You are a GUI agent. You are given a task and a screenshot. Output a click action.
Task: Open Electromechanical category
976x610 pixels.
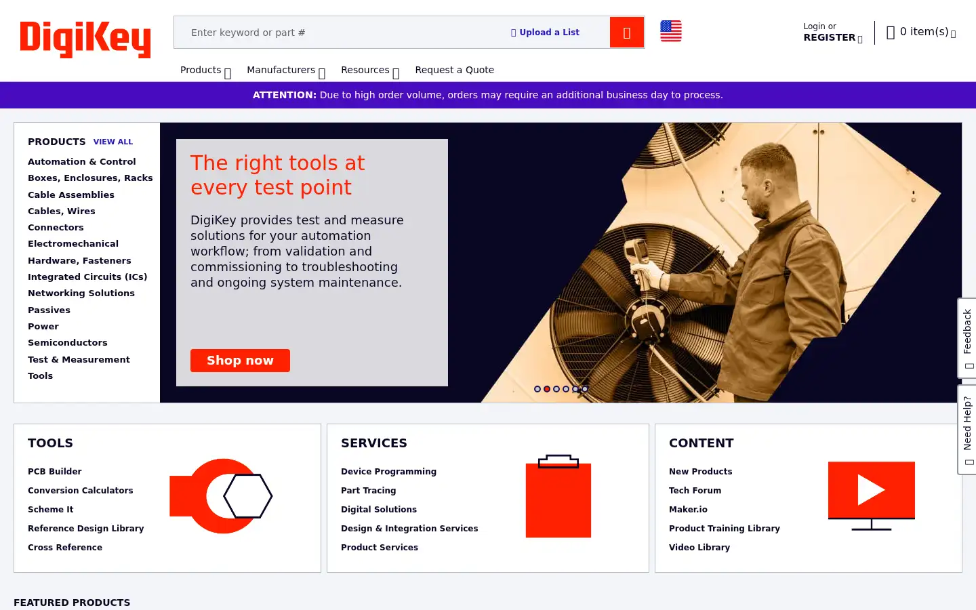coord(73,244)
